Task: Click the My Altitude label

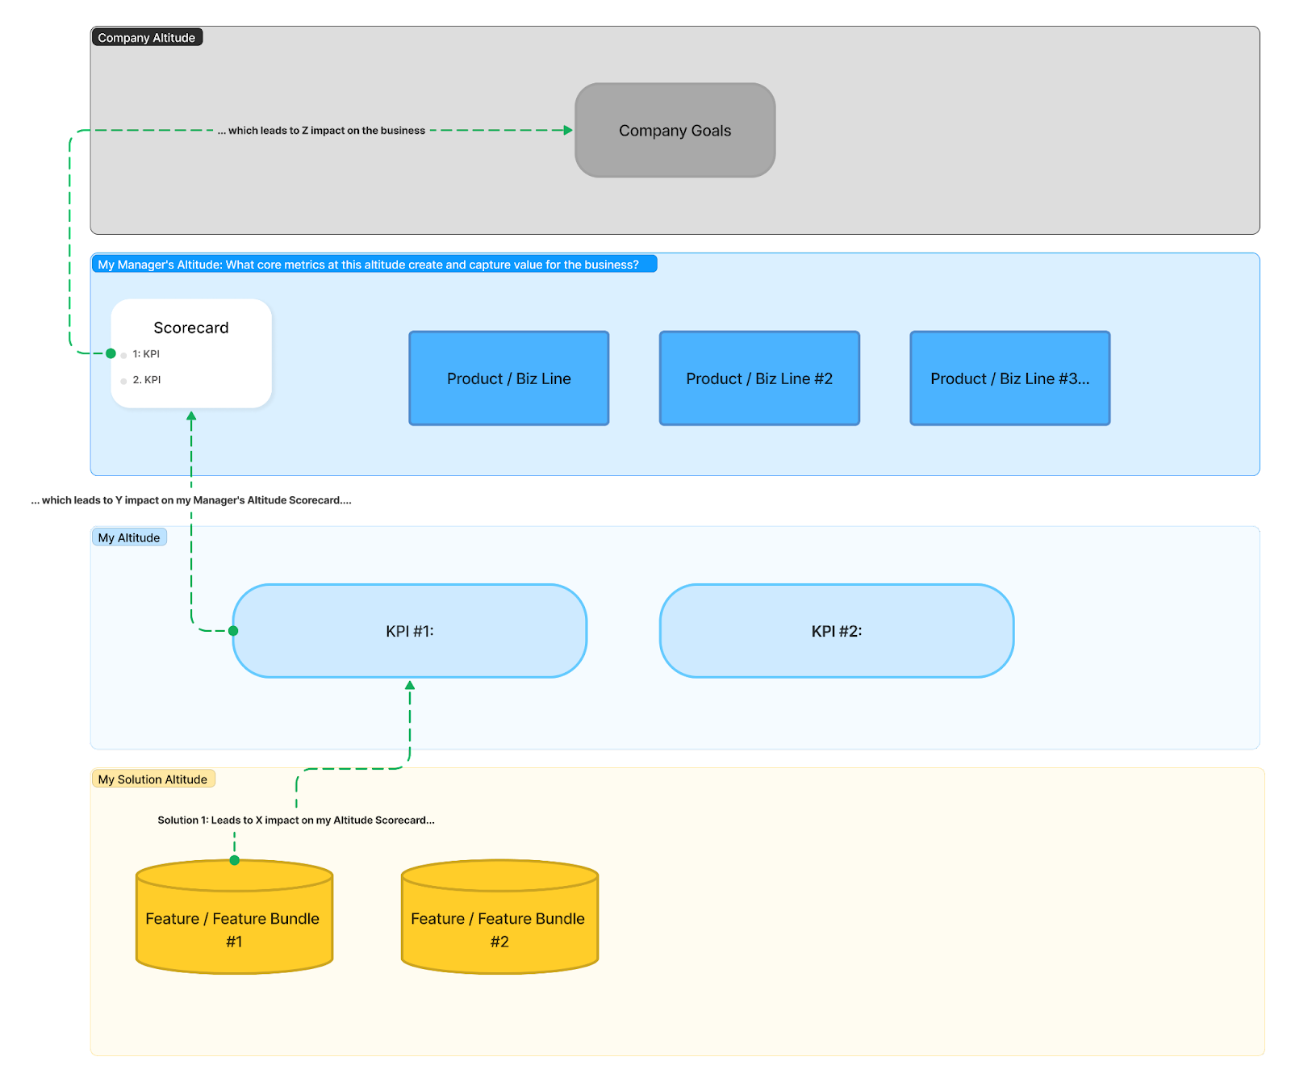Action: tap(129, 537)
